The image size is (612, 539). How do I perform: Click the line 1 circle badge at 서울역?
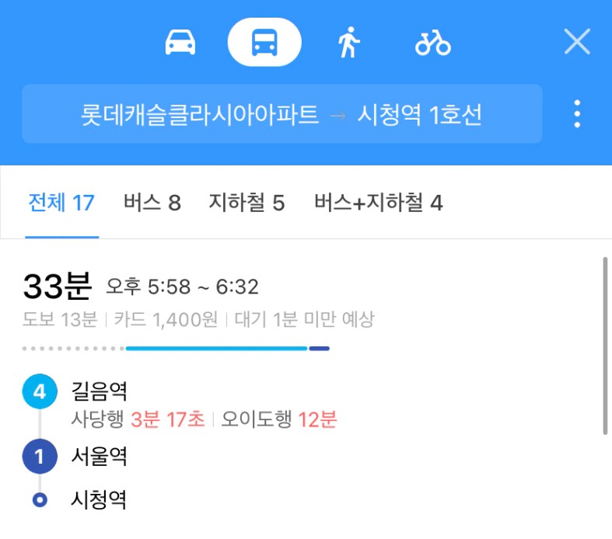40,456
